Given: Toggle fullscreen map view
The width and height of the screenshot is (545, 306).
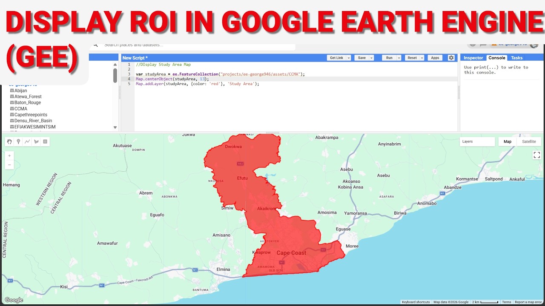Looking at the screenshot, I should click(536, 155).
